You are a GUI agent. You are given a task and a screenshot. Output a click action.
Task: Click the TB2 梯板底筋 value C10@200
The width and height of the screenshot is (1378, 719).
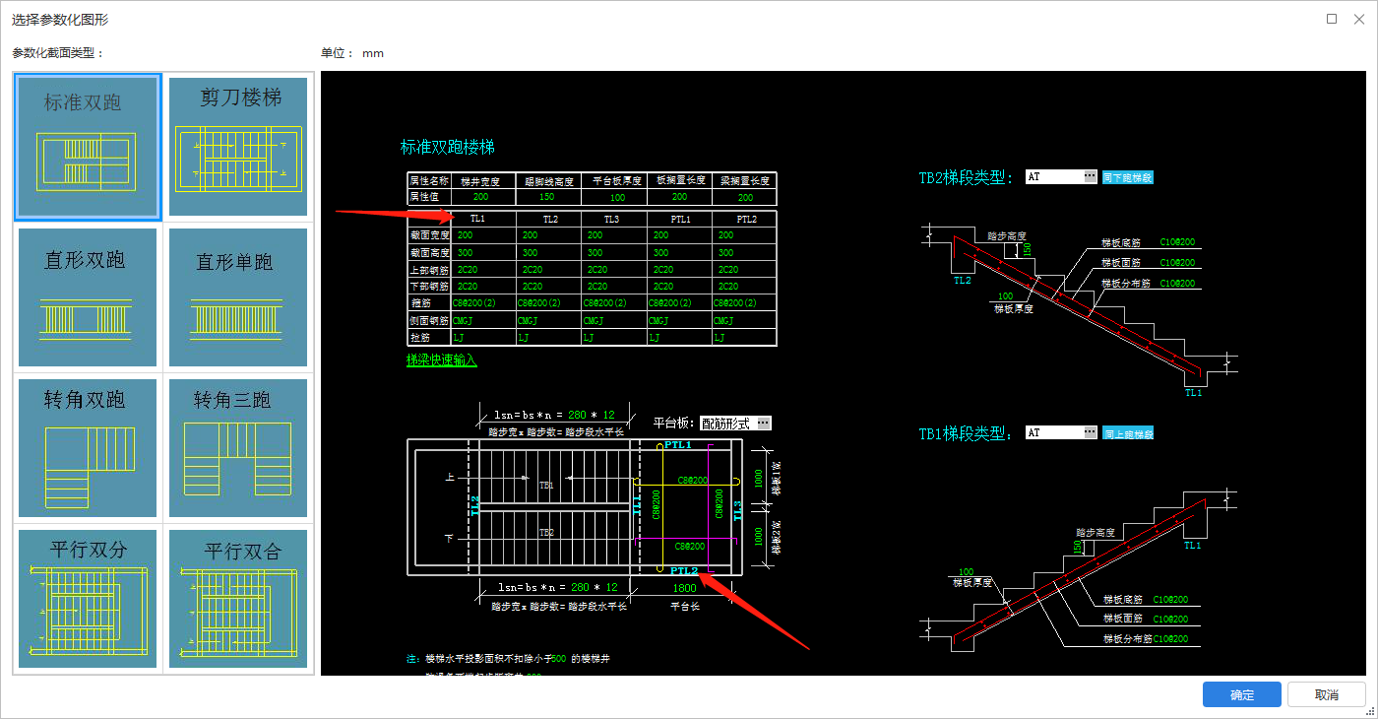pyautogui.click(x=1176, y=242)
